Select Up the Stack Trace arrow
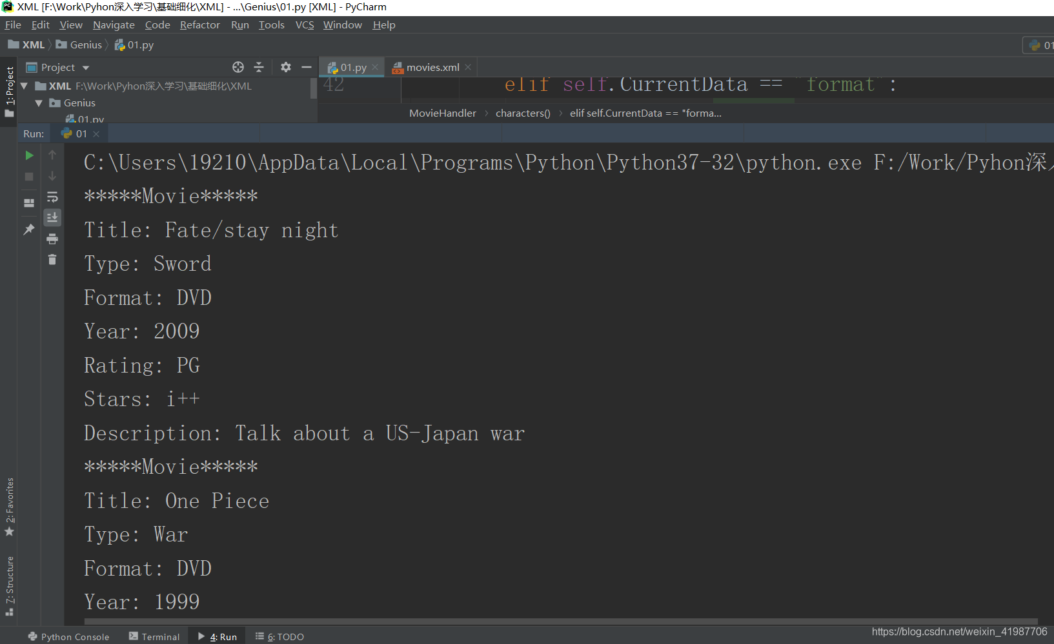 [52, 155]
